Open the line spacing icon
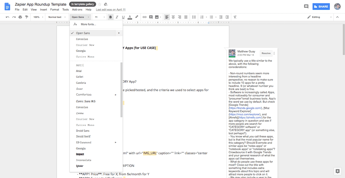Image resolution: width=345 pixels, height=178 pixels. coord(194,17)
